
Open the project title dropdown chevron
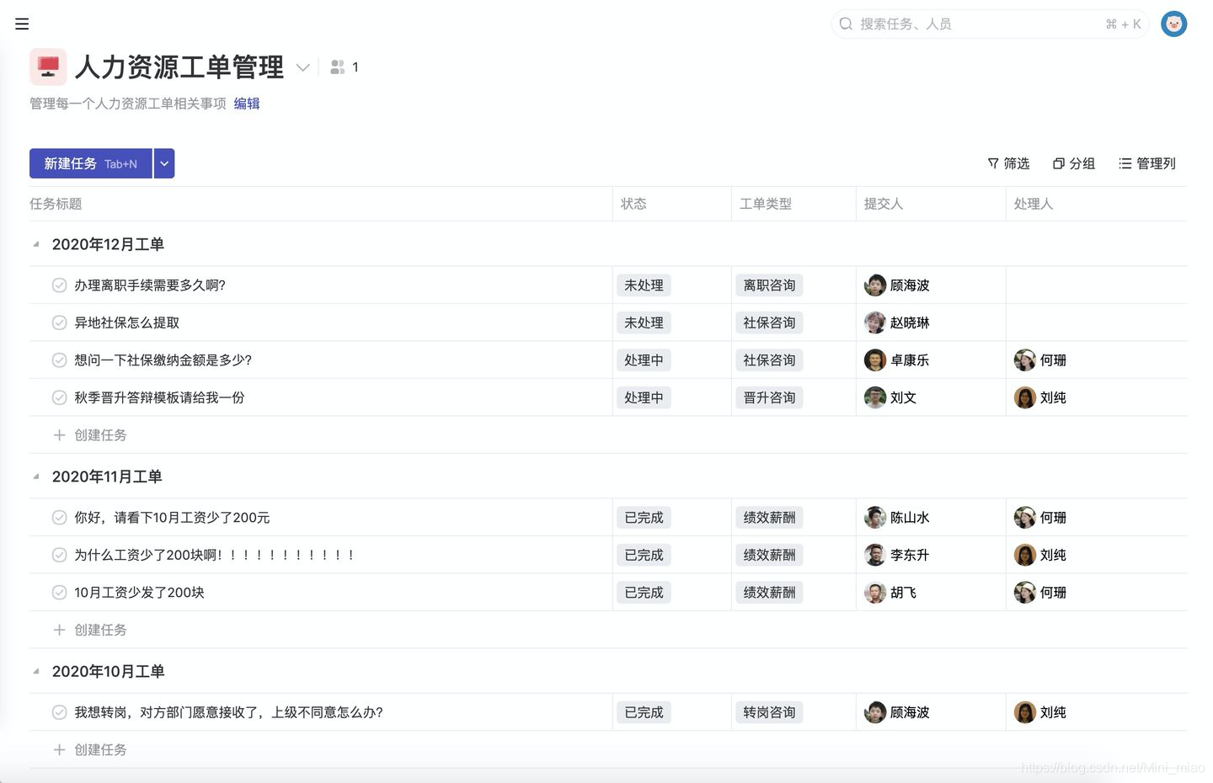[302, 67]
